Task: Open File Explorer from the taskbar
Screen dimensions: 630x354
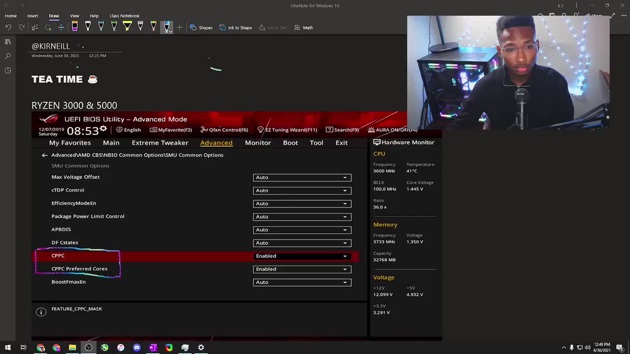Action: (x=72, y=347)
